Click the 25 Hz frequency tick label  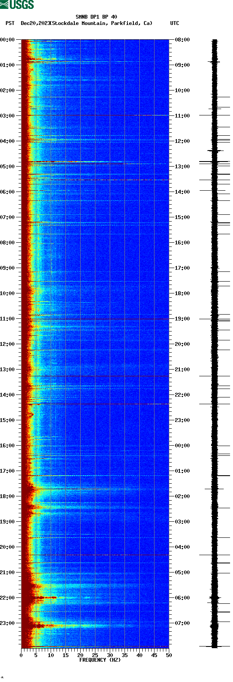(x=95, y=655)
